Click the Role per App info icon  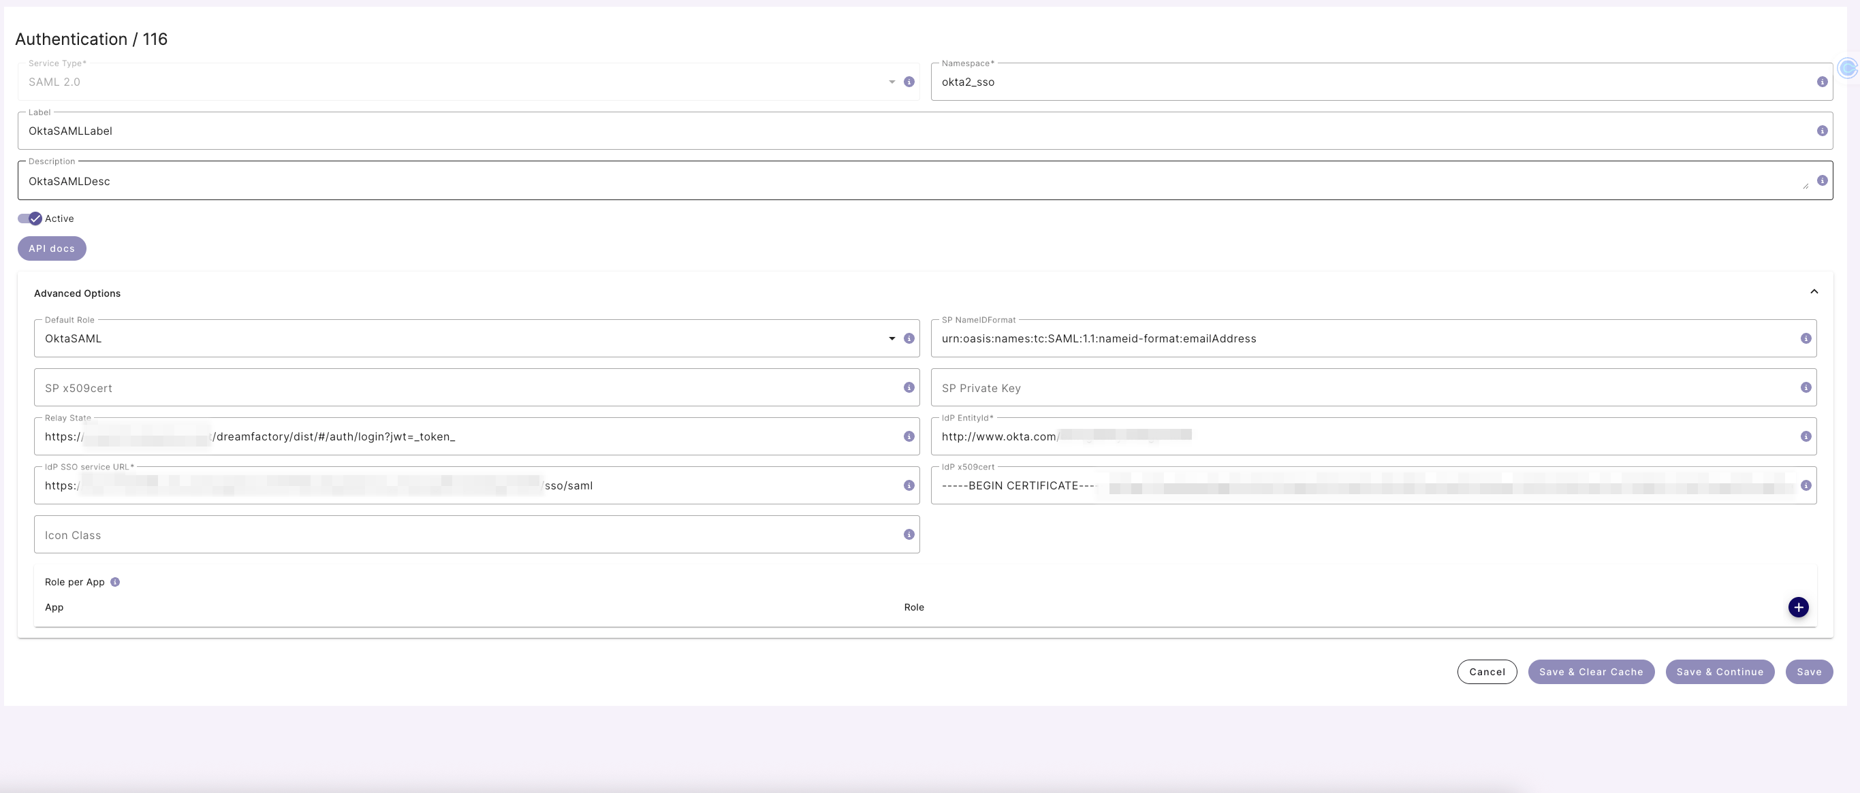[116, 581]
